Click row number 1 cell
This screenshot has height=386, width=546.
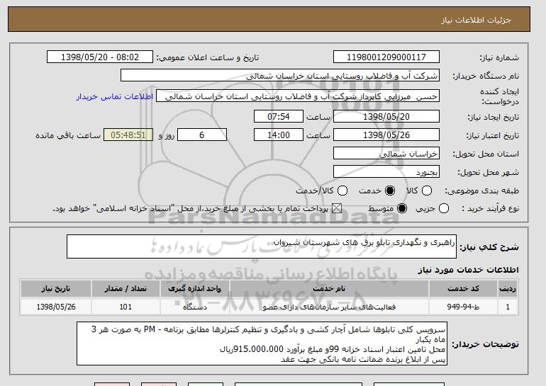(x=508, y=307)
